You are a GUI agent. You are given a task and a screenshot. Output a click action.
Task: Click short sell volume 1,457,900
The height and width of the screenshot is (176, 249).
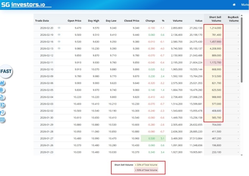pyautogui.click(x=215, y=42)
